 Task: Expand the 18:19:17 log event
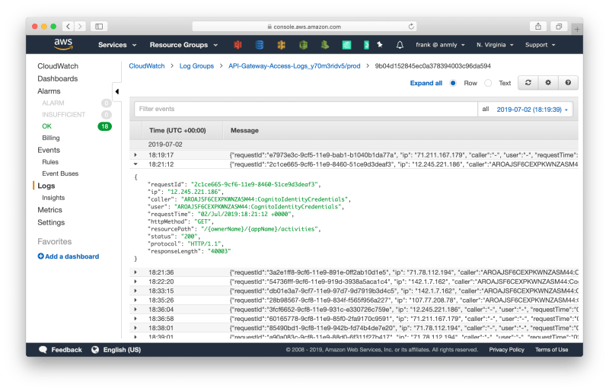[136, 155]
